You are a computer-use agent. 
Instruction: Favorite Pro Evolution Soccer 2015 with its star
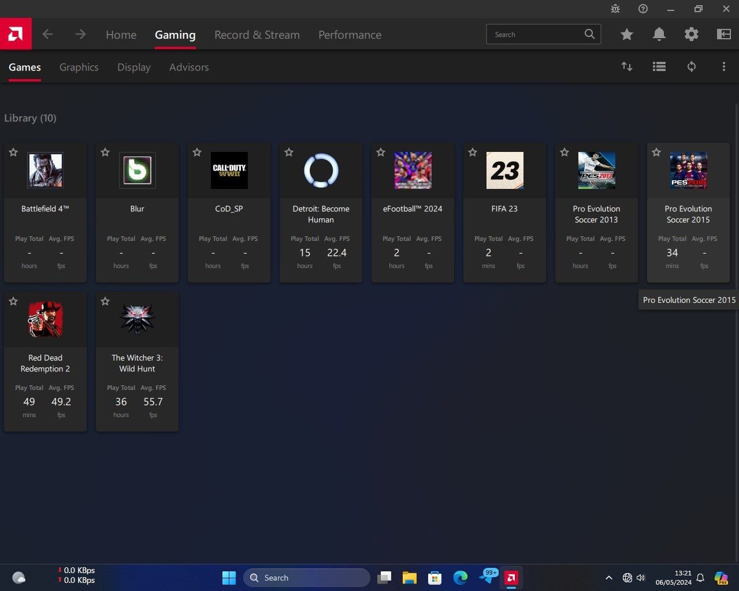click(x=656, y=153)
